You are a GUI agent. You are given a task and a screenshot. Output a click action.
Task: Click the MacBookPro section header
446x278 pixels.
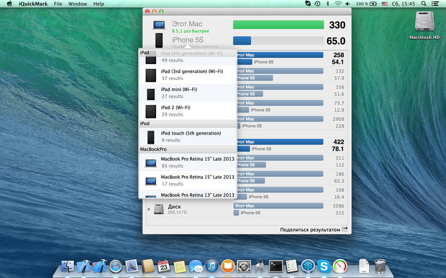(188, 149)
